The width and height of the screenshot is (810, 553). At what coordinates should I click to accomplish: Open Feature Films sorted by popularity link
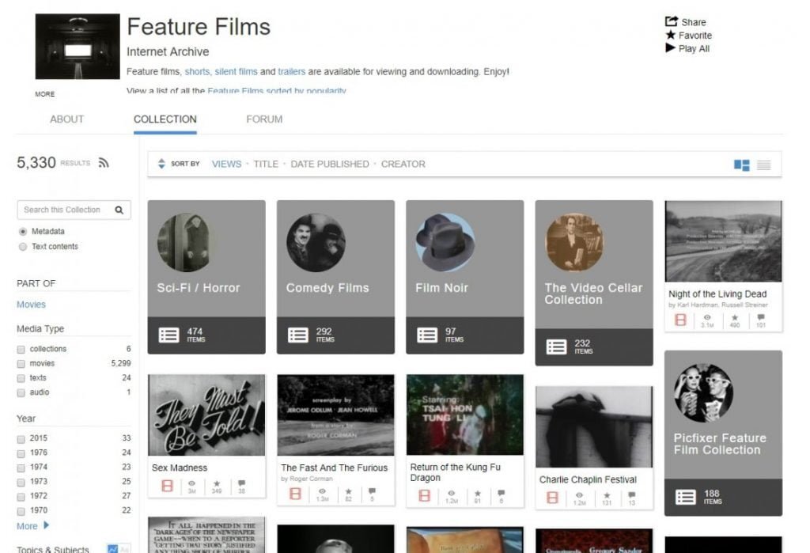coord(276,90)
